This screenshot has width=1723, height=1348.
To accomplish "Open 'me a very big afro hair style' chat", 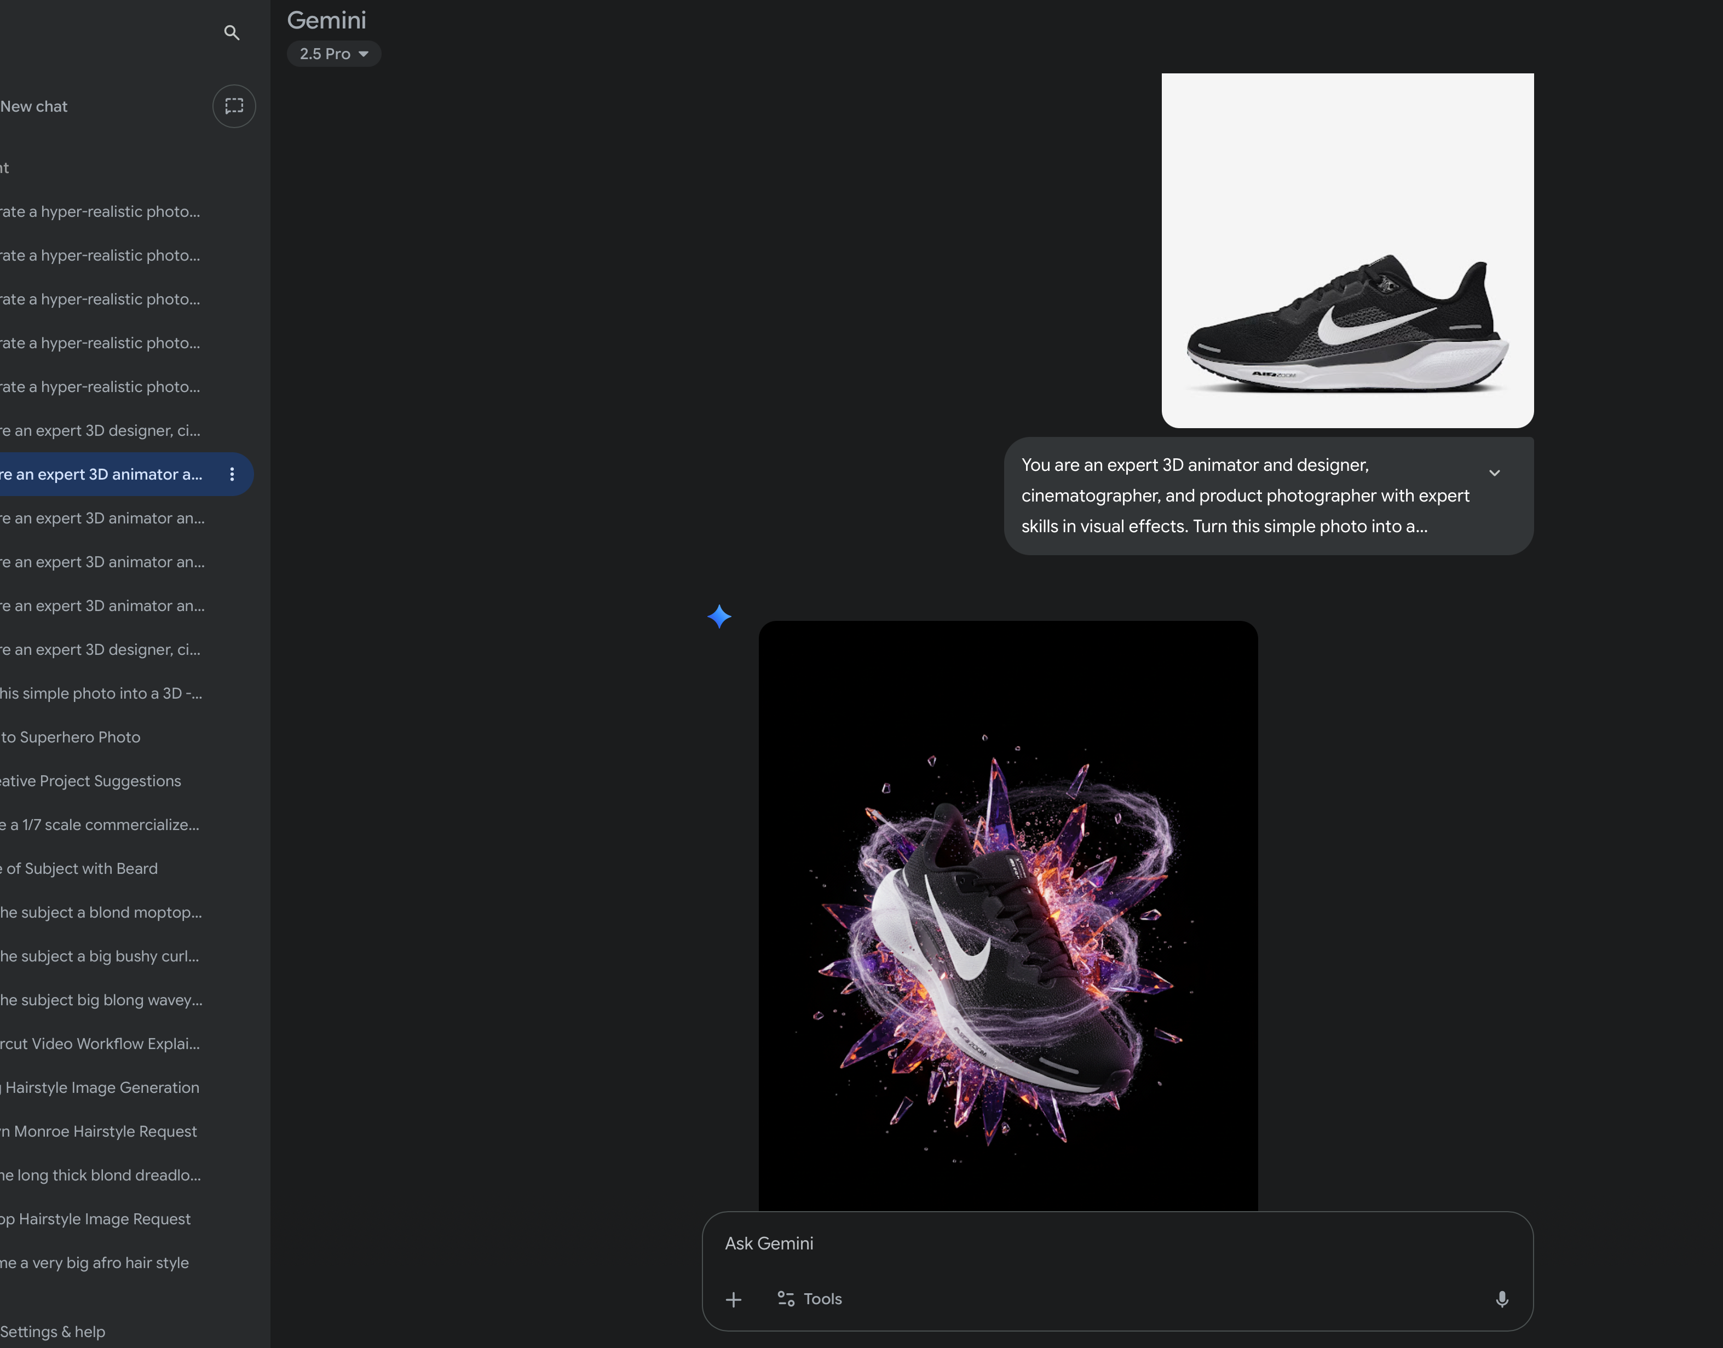I will click(x=95, y=1263).
